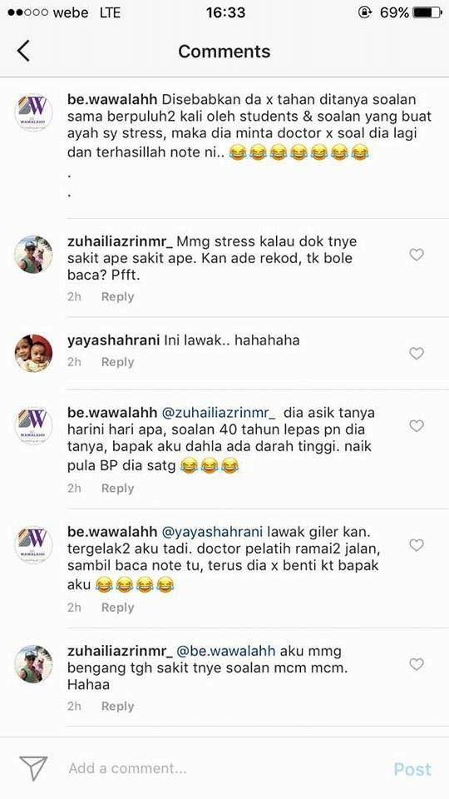Reply to zuhailiazrinmr_'s last comment
Viewport: 449px width, 799px height.
117,707
